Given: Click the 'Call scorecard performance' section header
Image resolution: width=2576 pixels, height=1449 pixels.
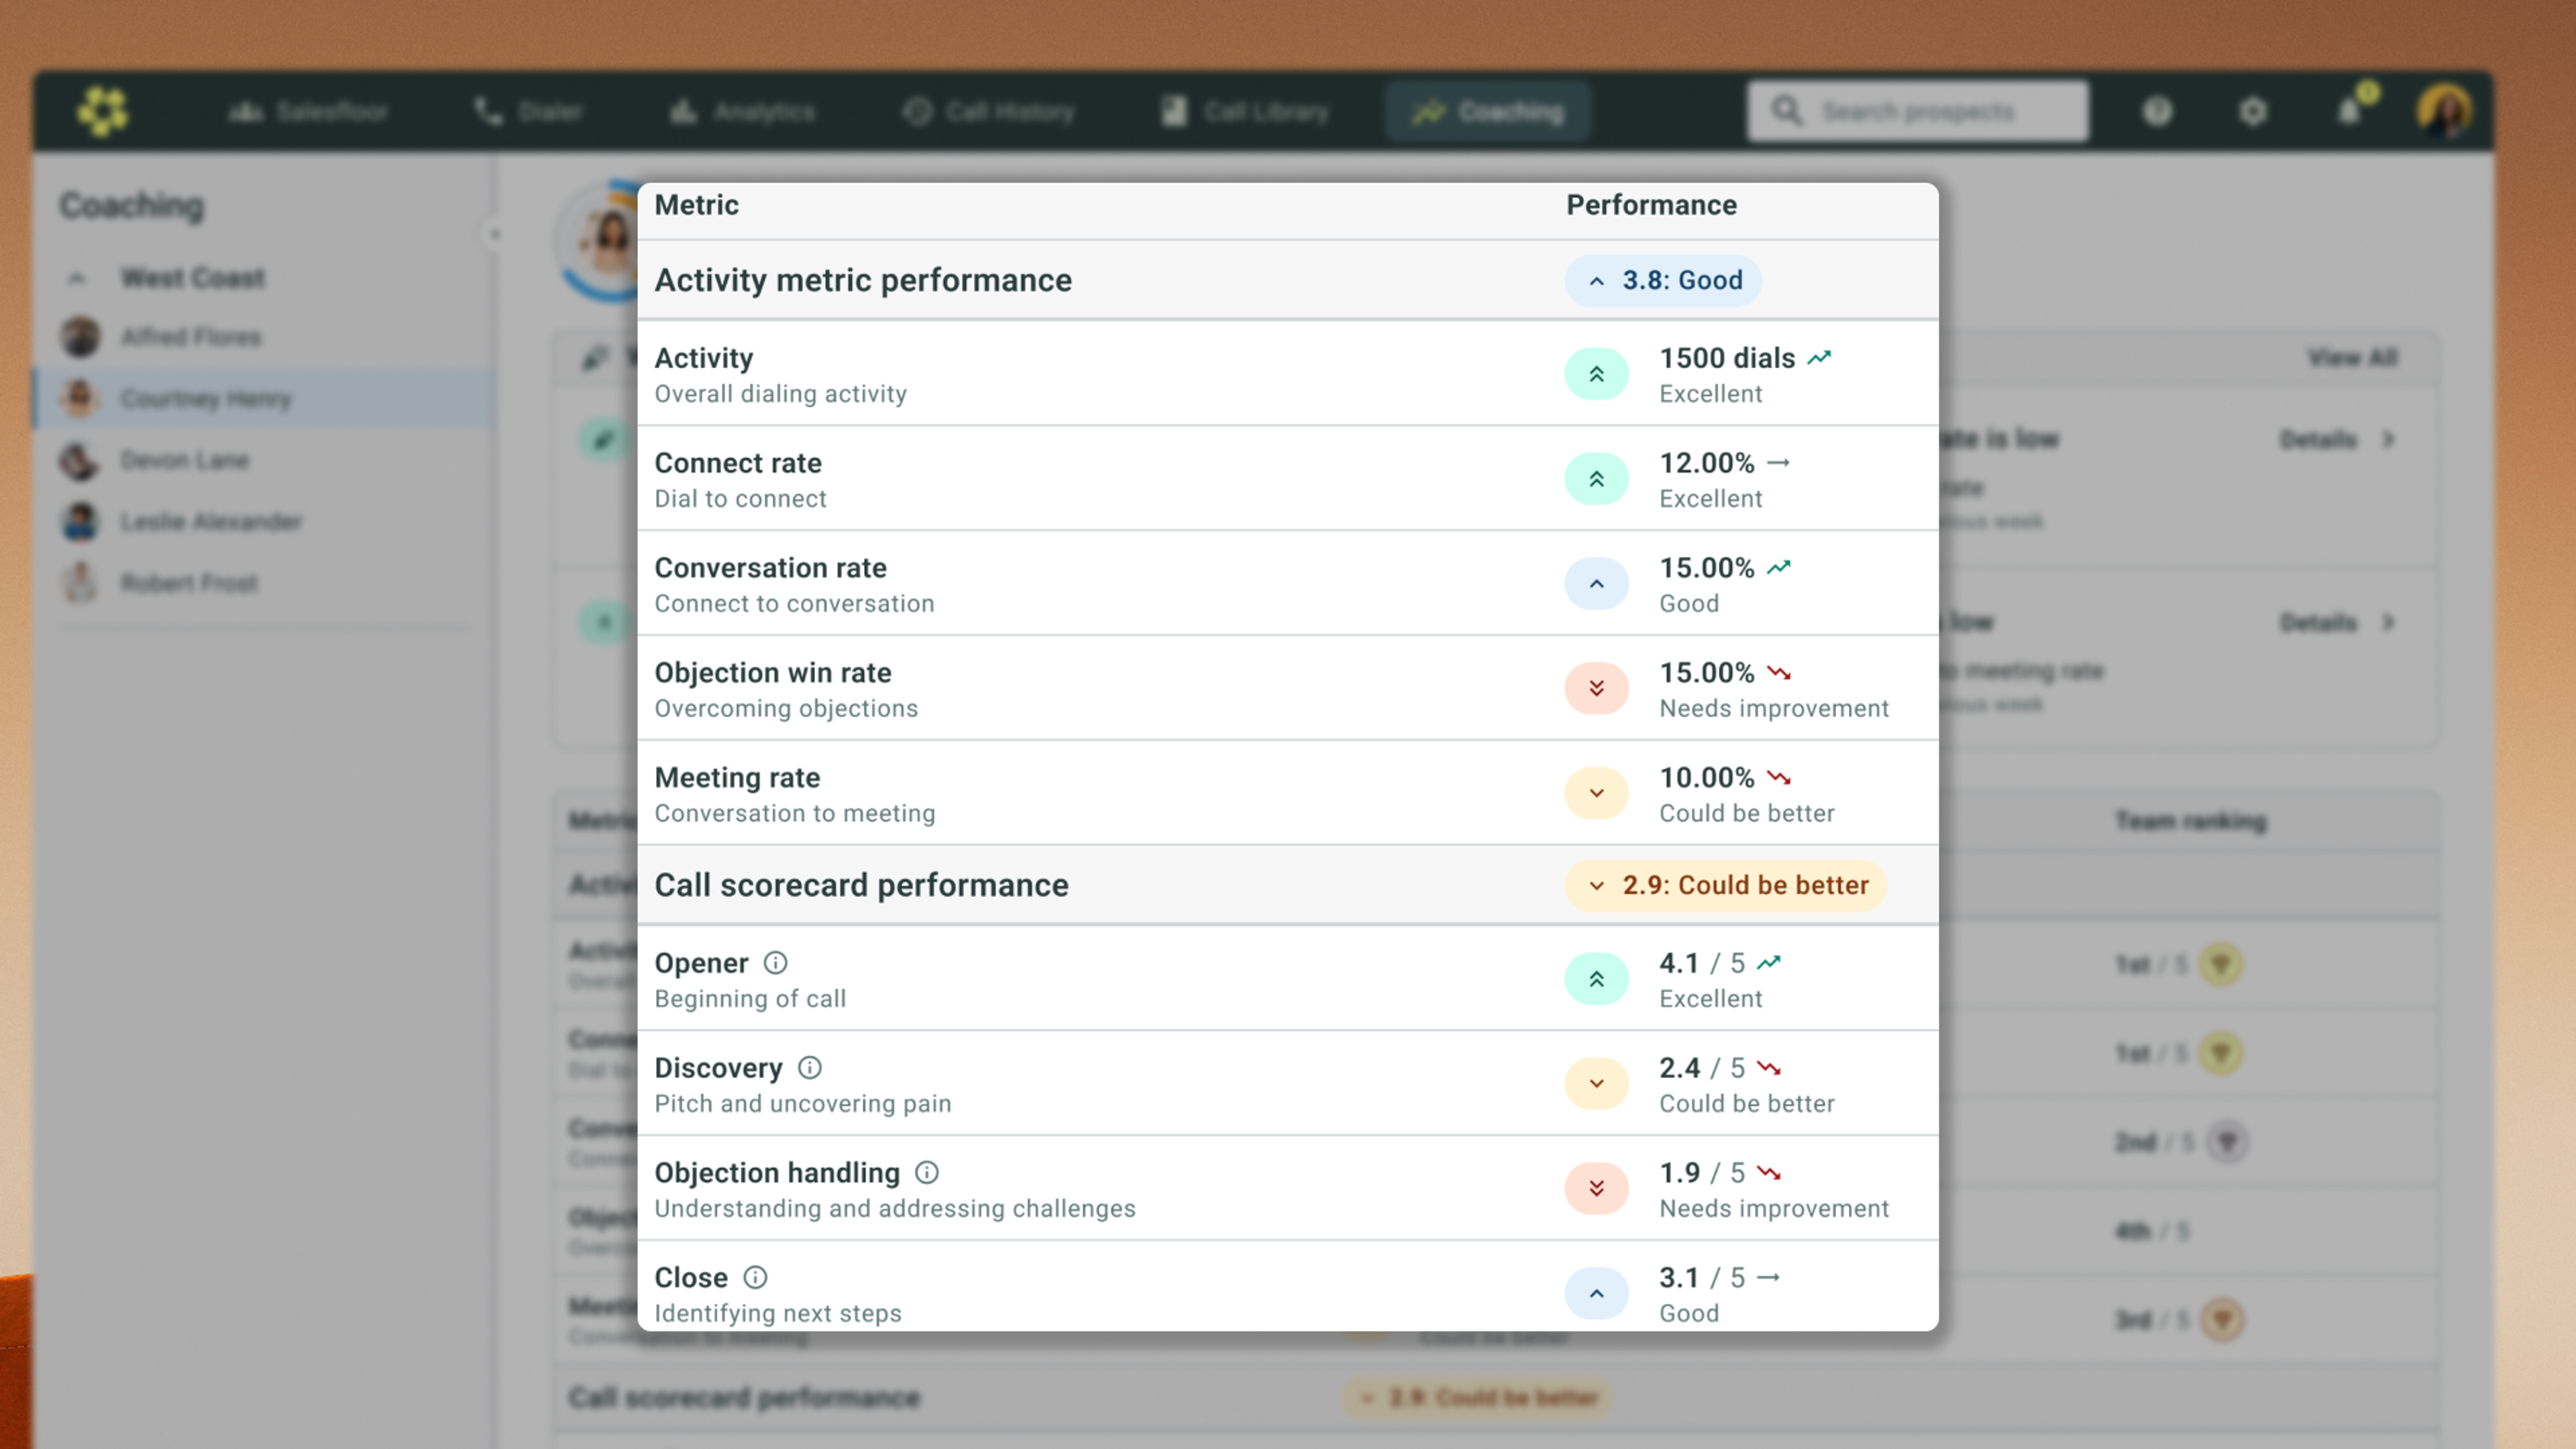Looking at the screenshot, I should 861,885.
